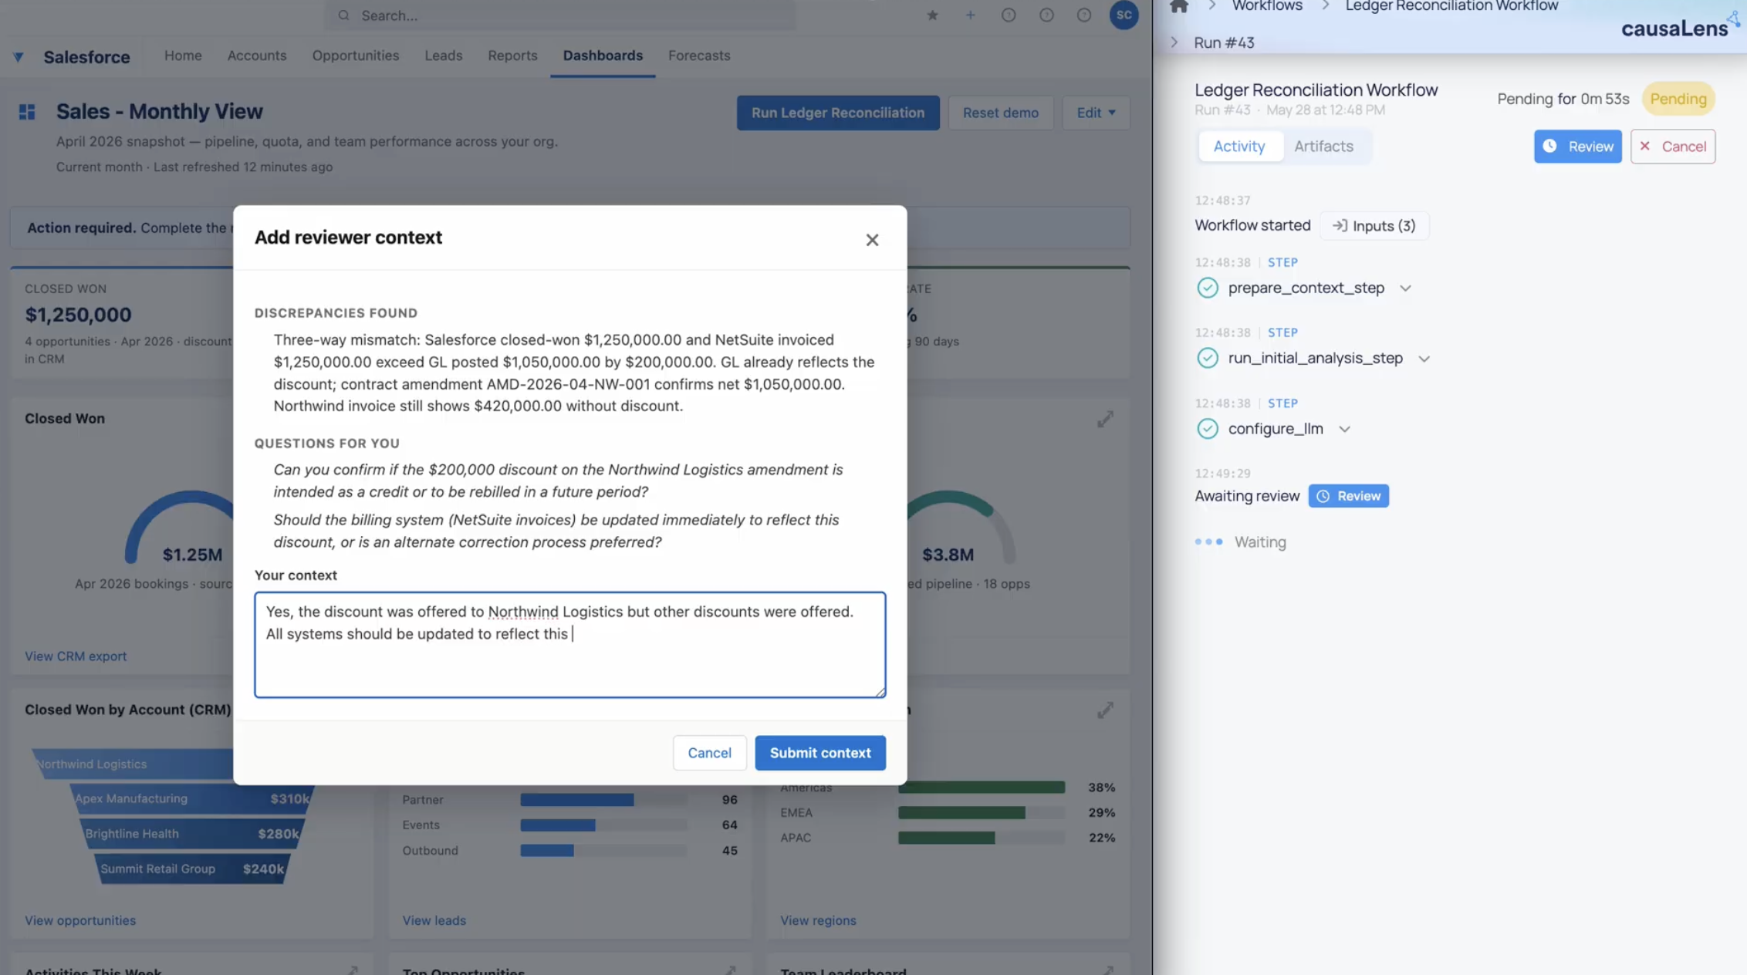Expand the card with the regional percentage bars
Viewport: 1747px width, 975px height.
pos(1105,710)
